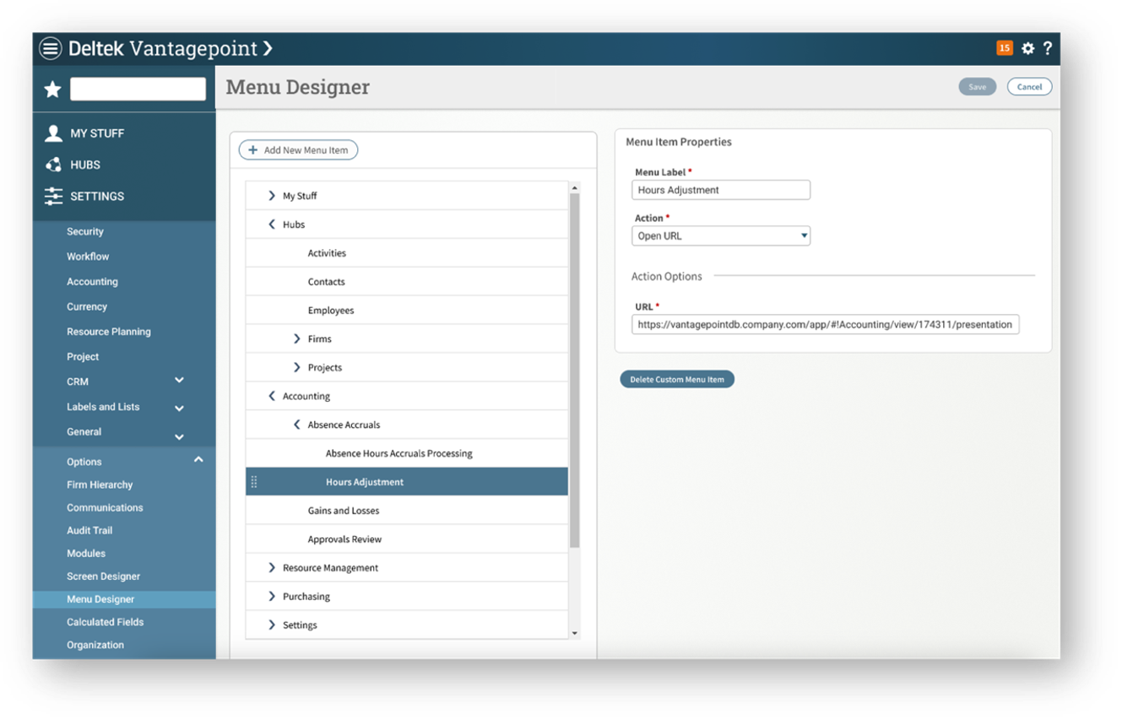The height and width of the screenshot is (719, 1122).
Task: Open the hamburger navigation menu icon
Action: [x=51, y=49]
